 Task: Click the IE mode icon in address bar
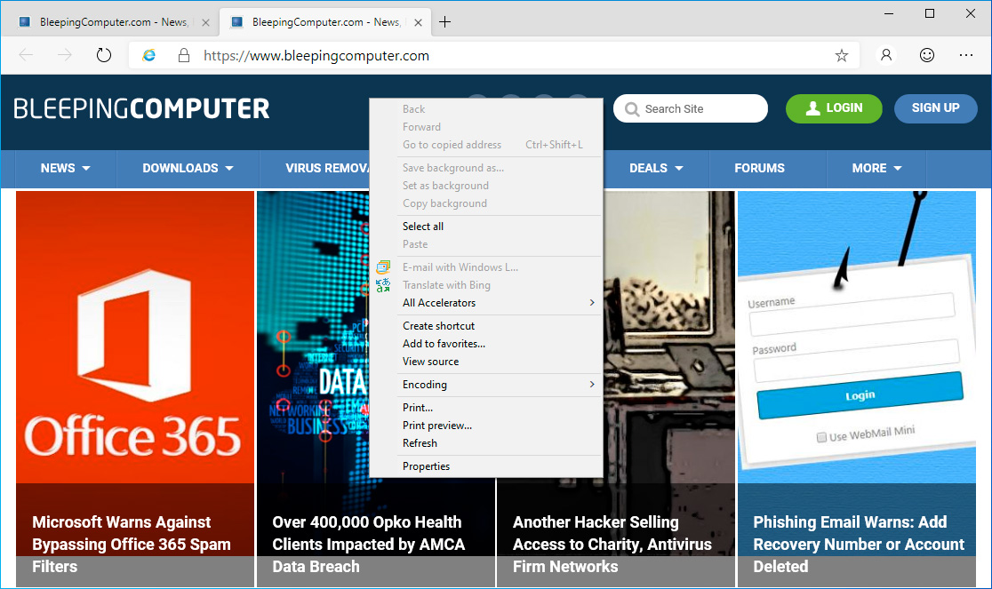[x=148, y=56]
